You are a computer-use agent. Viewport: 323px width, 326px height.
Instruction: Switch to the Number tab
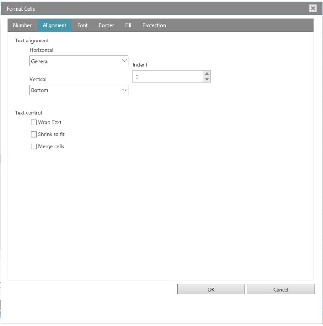pos(22,25)
